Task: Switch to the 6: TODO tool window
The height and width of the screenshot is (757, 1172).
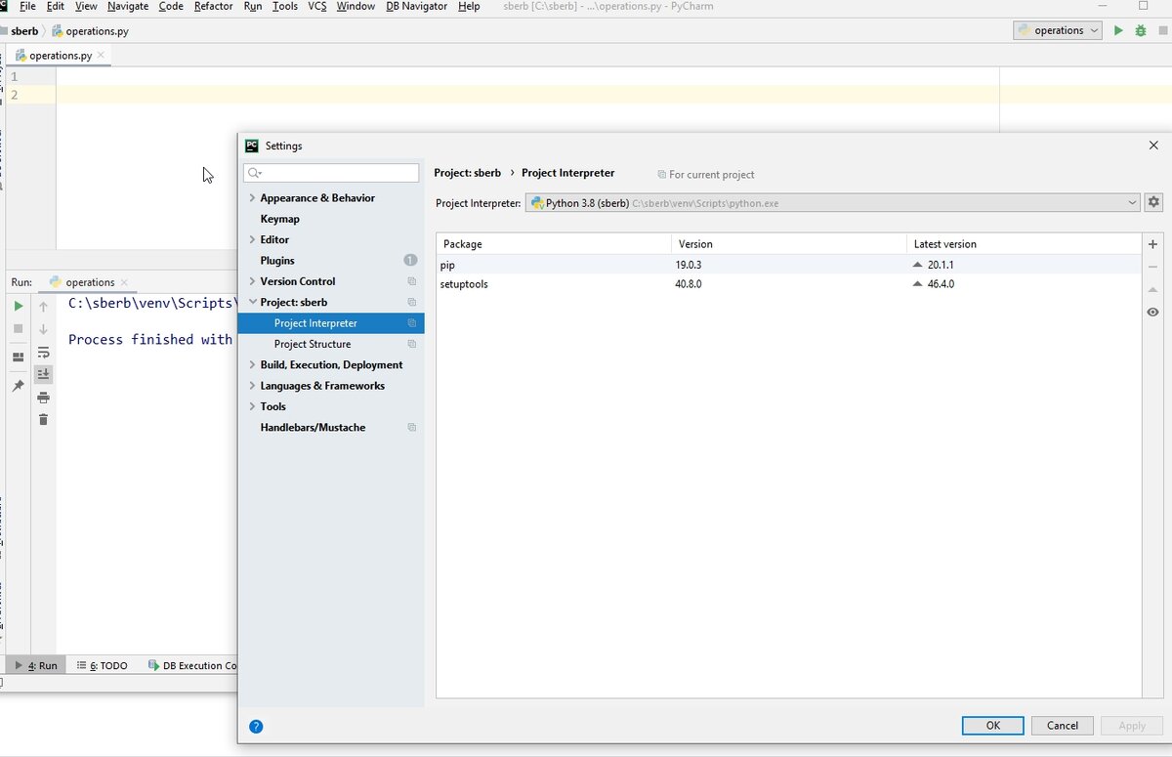Action: pyautogui.click(x=103, y=665)
